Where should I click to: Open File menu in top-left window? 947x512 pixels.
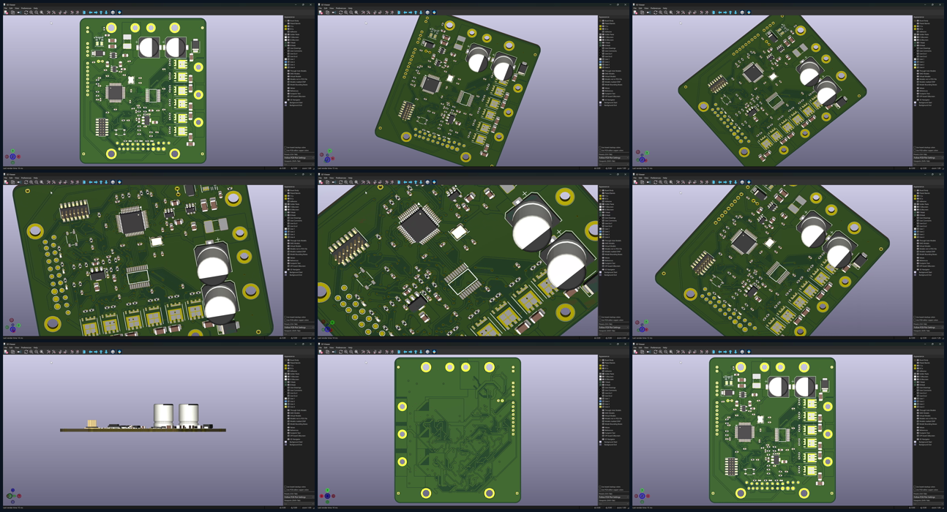coord(5,8)
